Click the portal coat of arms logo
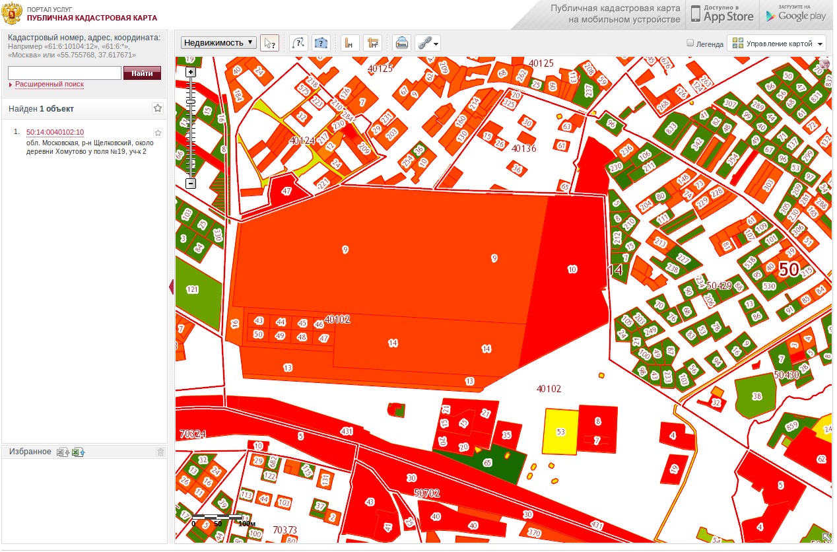 point(12,15)
